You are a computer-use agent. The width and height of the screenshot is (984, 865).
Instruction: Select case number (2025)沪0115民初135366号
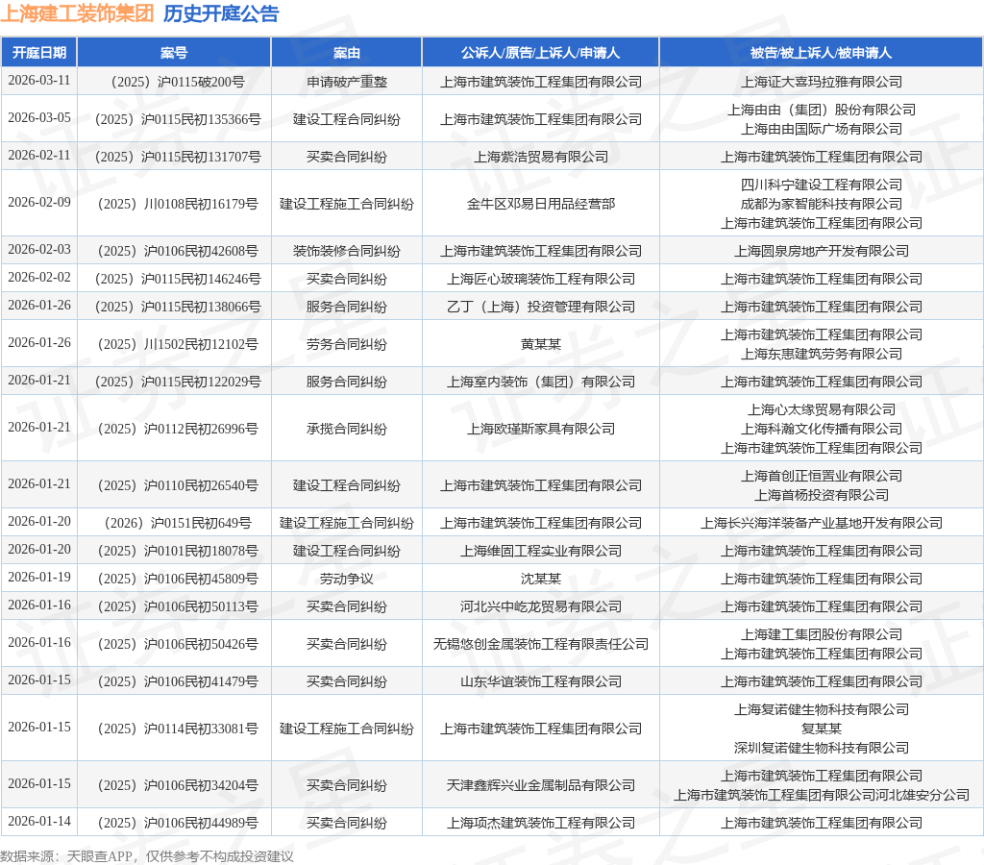(x=178, y=119)
